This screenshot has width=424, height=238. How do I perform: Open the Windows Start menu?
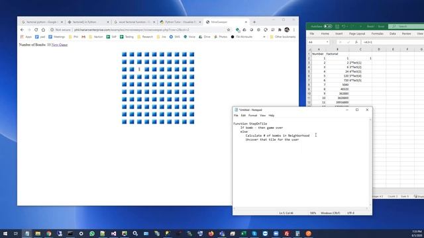point(5,233)
